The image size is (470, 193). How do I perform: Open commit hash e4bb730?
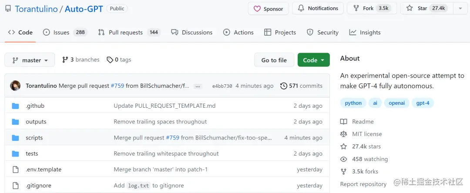point(222,86)
